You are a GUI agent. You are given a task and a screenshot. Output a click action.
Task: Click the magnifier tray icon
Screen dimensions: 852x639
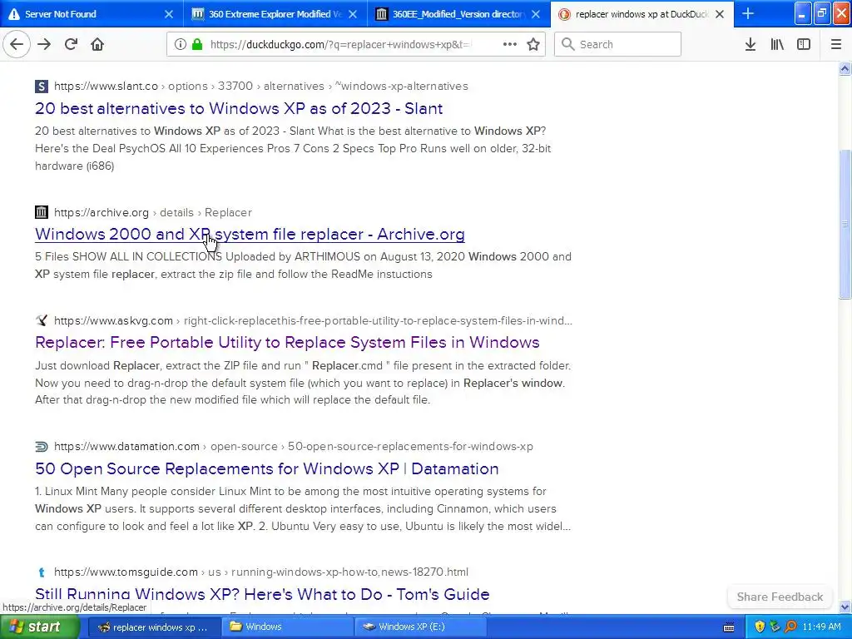coord(791,627)
